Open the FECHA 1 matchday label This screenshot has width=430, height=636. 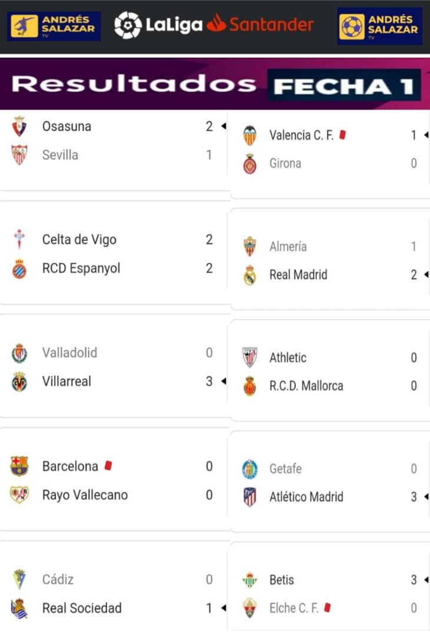[x=344, y=86]
